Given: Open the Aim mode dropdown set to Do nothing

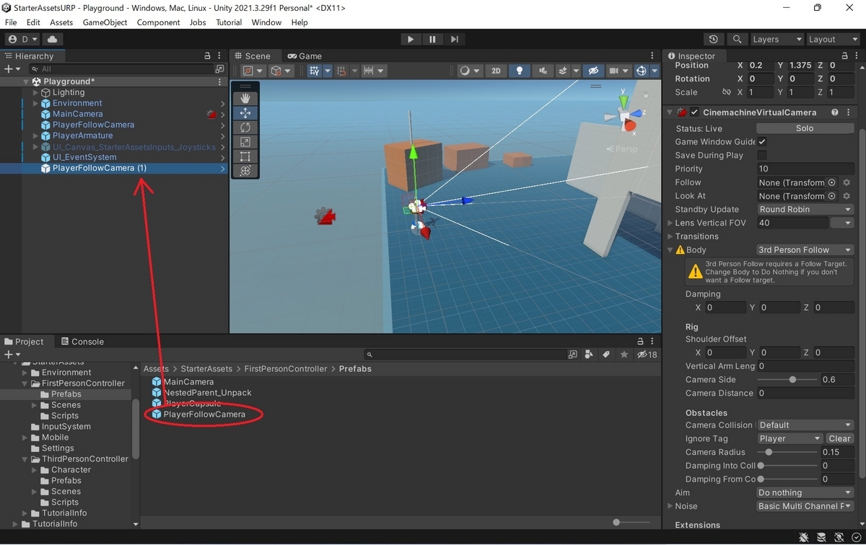Looking at the screenshot, I should click(x=804, y=492).
